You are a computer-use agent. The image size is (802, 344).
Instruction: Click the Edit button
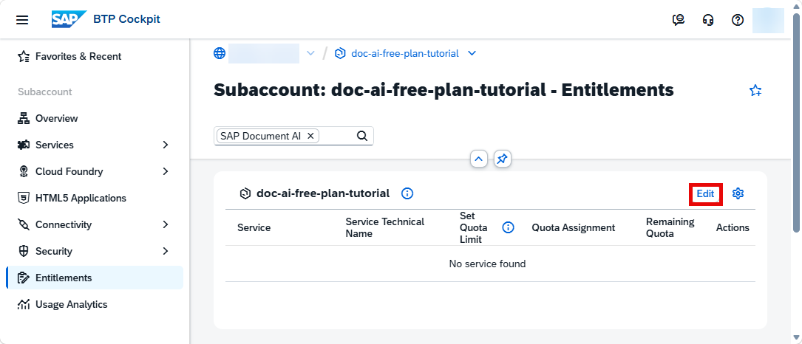705,193
